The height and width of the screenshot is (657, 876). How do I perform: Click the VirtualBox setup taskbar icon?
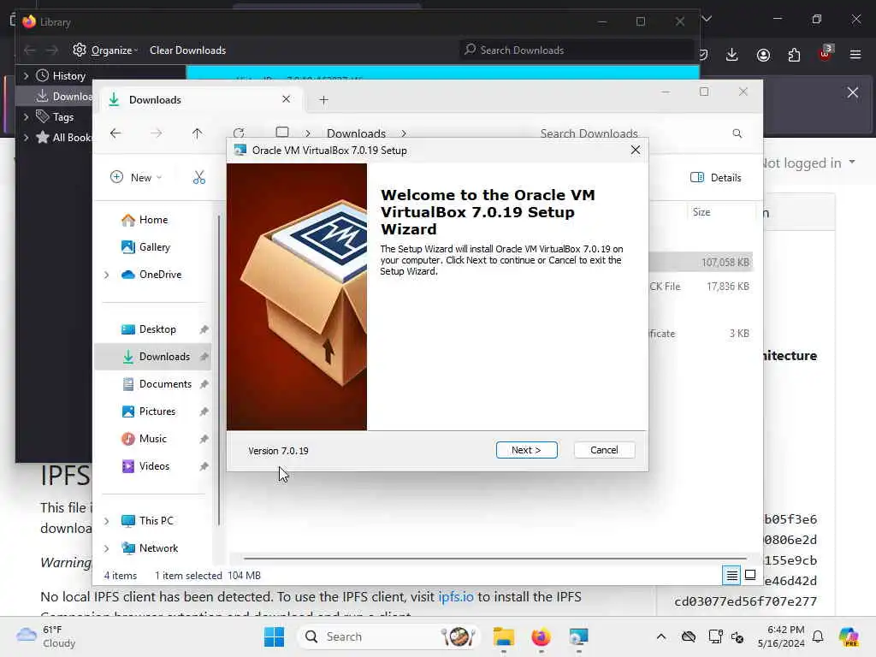click(578, 636)
